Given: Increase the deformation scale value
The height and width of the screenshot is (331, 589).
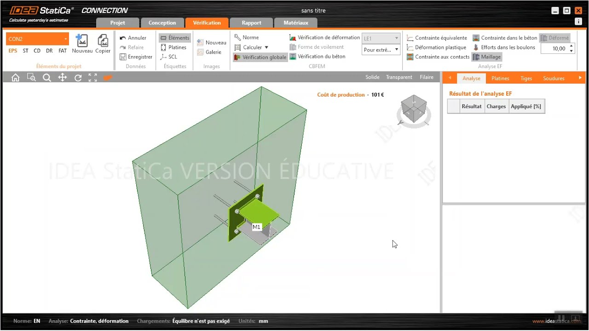Looking at the screenshot, I should 572,46.
